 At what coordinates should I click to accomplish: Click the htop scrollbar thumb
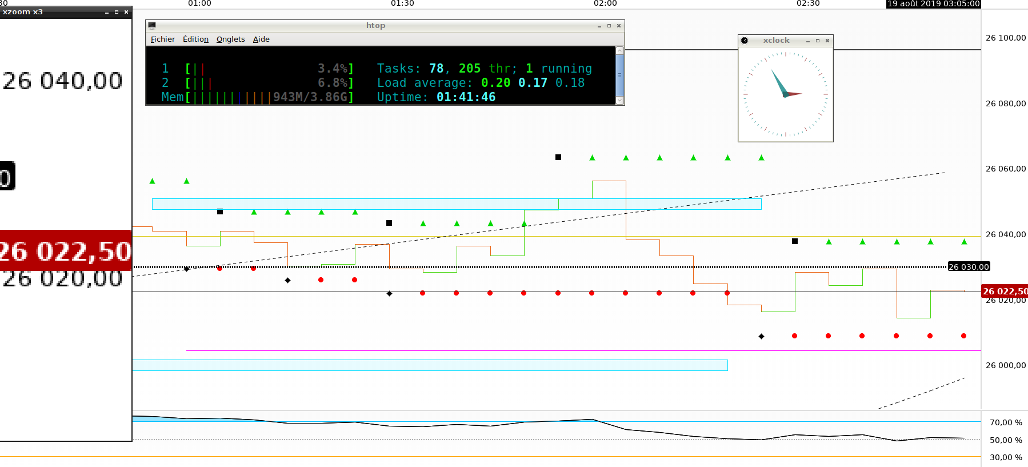pos(619,75)
